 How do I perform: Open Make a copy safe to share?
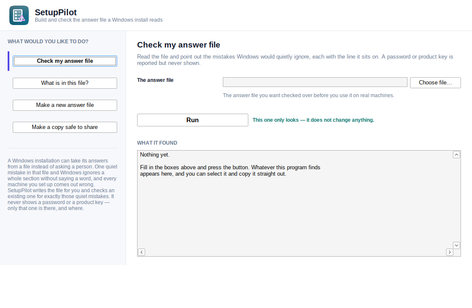(x=65, y=127)
